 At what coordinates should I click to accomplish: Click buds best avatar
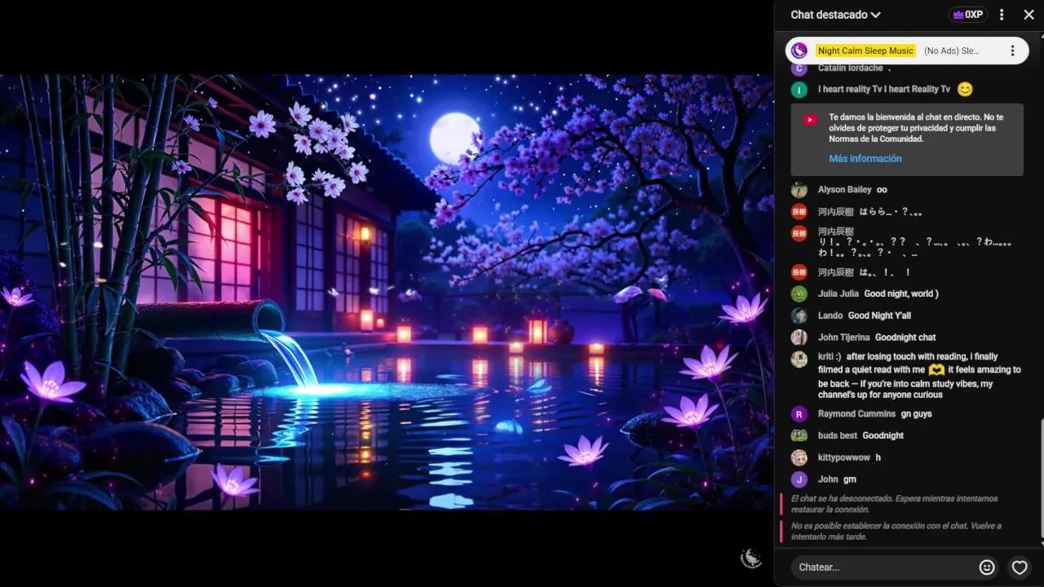(799, 435)
